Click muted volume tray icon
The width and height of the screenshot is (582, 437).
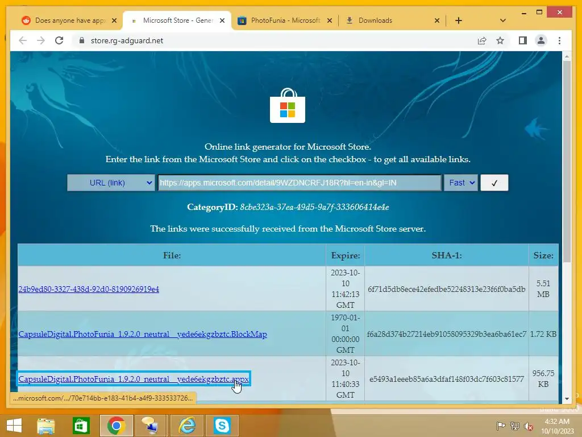[528, 426]
